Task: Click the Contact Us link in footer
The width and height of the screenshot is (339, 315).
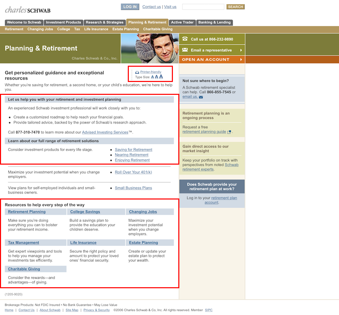Action: click(26, 310)
